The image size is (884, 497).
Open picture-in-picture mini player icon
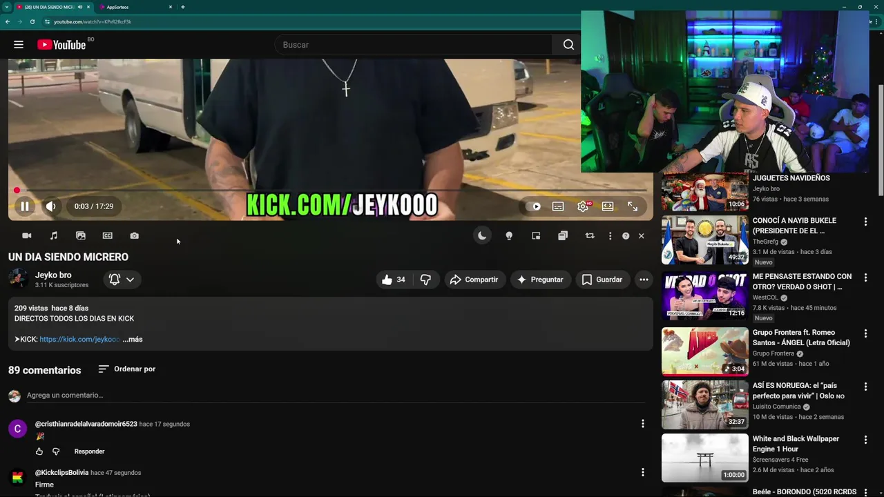tap(536, 236)
